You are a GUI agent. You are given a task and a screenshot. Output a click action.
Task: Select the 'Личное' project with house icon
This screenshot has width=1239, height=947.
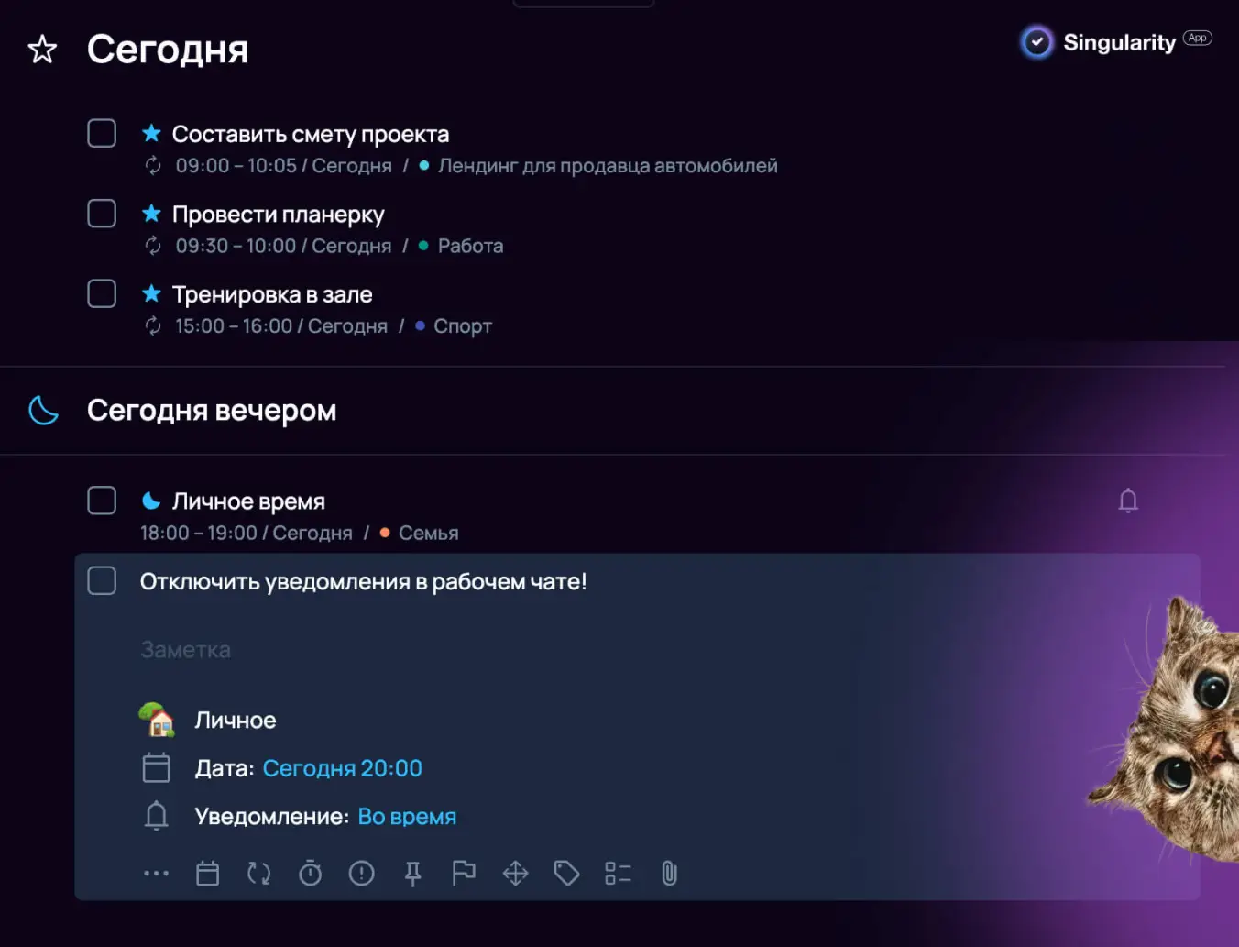[x=235, y=721]
